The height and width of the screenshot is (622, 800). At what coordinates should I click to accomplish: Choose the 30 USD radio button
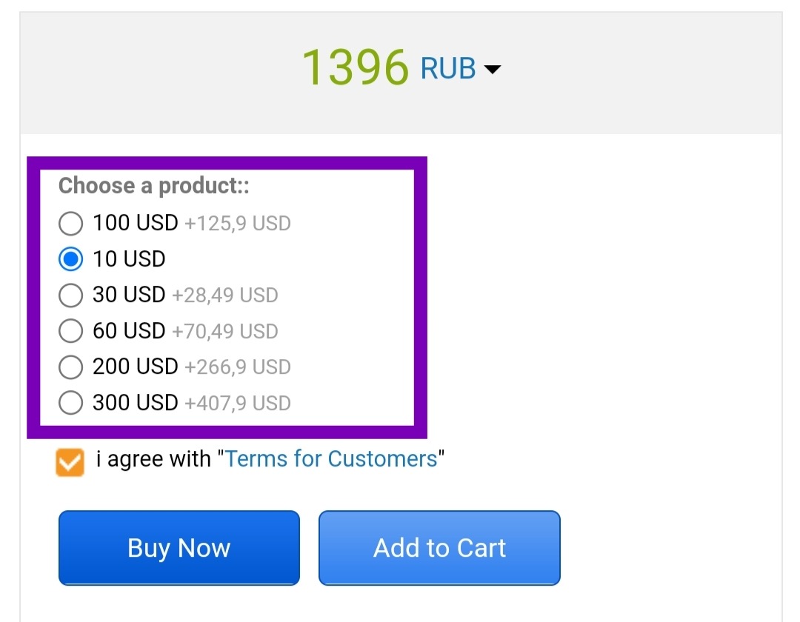point(70,295)
